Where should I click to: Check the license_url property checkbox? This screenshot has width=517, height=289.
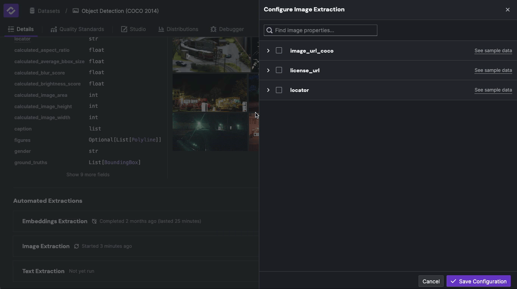tap(279, 70)
